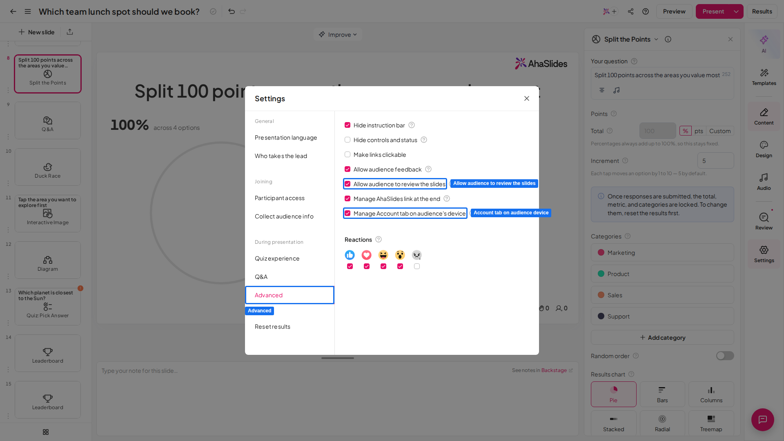Close the Settings dialog

(x=527, y=98)
